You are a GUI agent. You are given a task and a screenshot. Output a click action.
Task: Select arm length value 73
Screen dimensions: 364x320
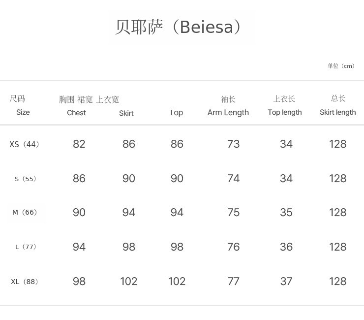click(x=234, y=144)
